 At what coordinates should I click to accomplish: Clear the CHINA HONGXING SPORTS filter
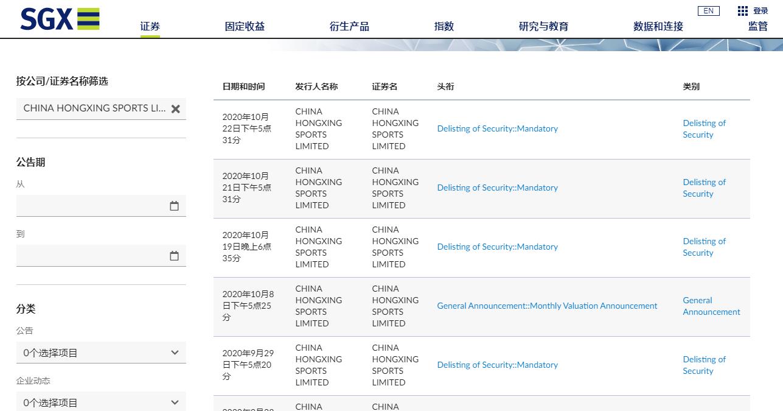tap(175, 109)
